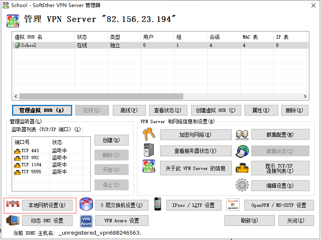Open 管理虚拟 HUB button
Viewport: 321px width, 240px height.
coord(42,110)
